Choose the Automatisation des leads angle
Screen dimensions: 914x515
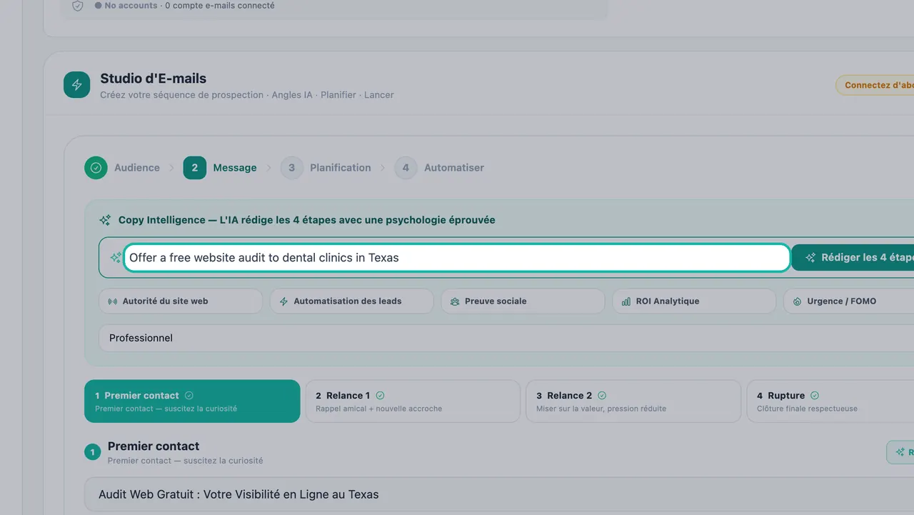click(x=352, y=301)
